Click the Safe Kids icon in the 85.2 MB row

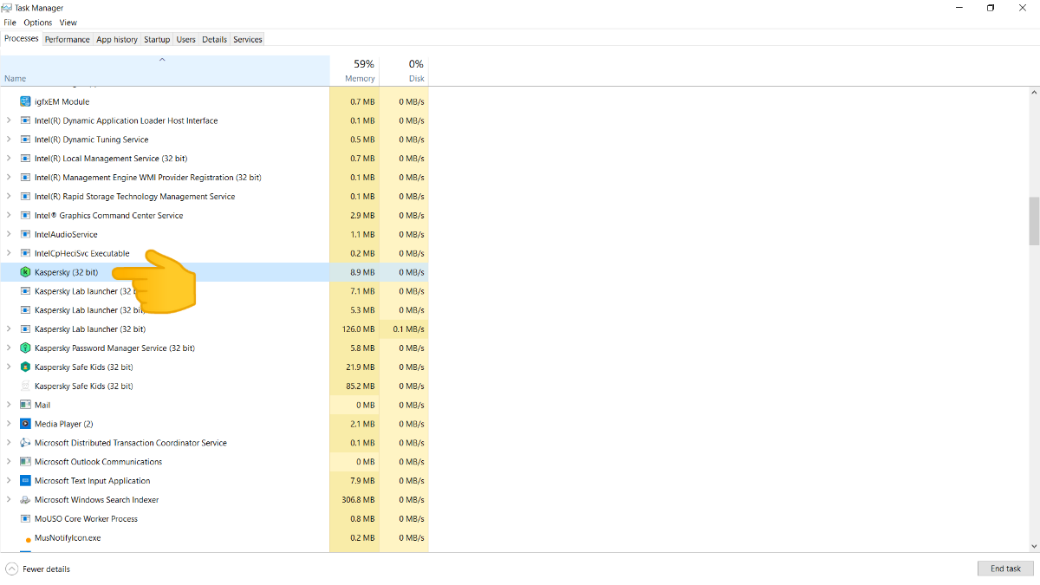25,386
